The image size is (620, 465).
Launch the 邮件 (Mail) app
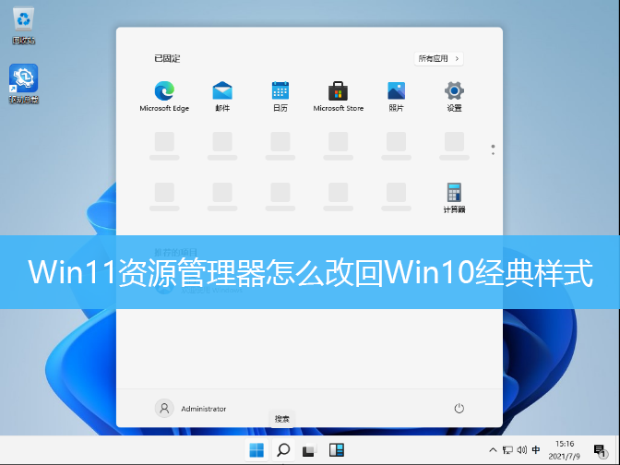click(x=222, y=91)
